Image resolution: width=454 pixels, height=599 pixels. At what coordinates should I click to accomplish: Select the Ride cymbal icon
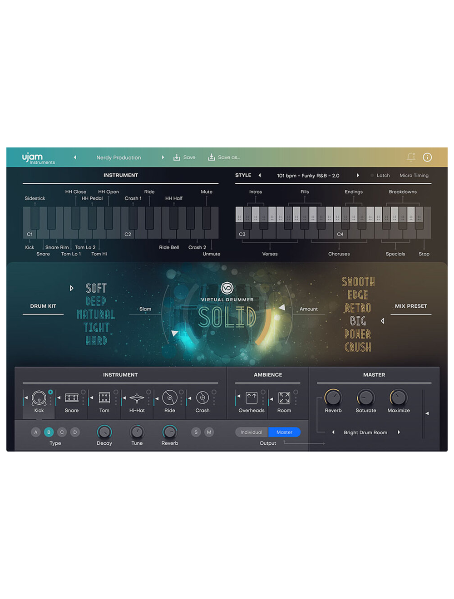pyautogui.click(x=169, y=398)
